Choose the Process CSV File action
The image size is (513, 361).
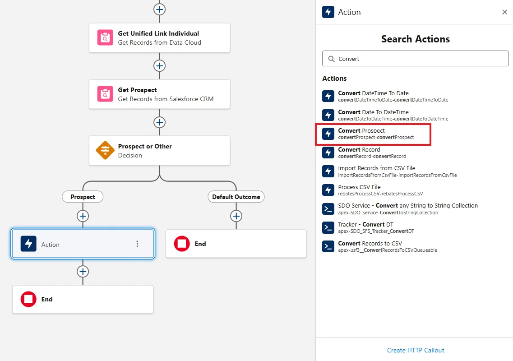coord(416,190)
